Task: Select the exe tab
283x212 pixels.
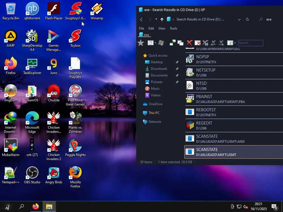Action: pyautogui.click(x=144, y=35)
